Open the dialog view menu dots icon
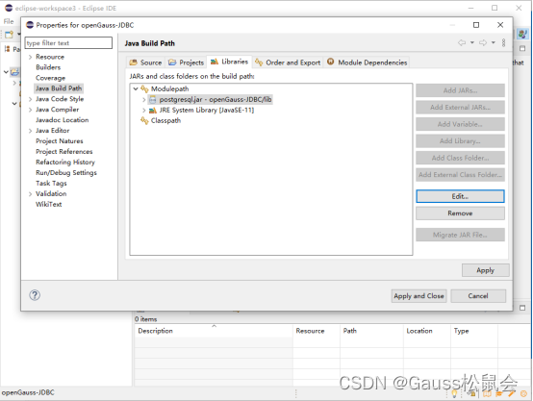The width and height of the screenshot is (533, 401). [504, 43]
